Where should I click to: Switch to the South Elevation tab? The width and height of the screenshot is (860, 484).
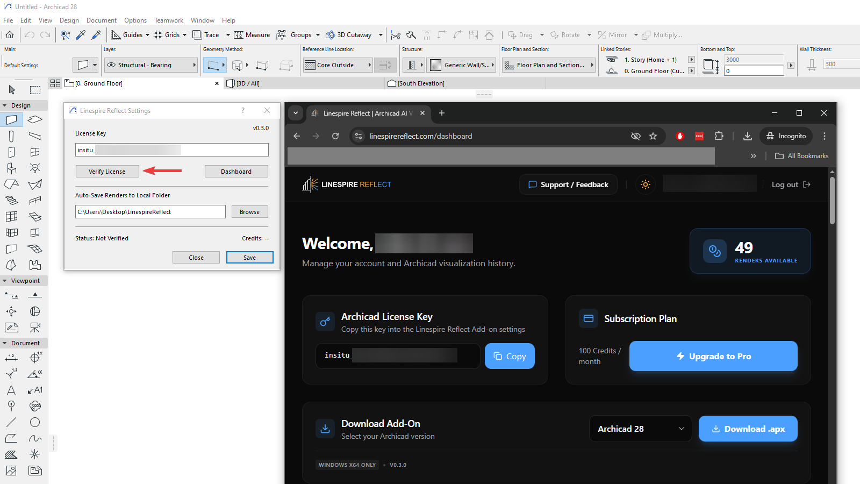pyautogui.click(x=420, y=83)
